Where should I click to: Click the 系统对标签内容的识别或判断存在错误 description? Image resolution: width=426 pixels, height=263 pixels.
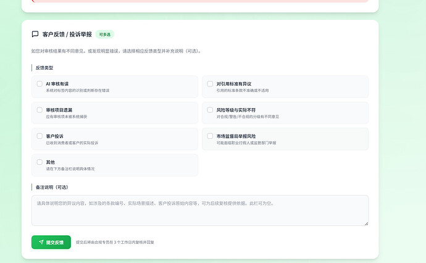point(78,91)
